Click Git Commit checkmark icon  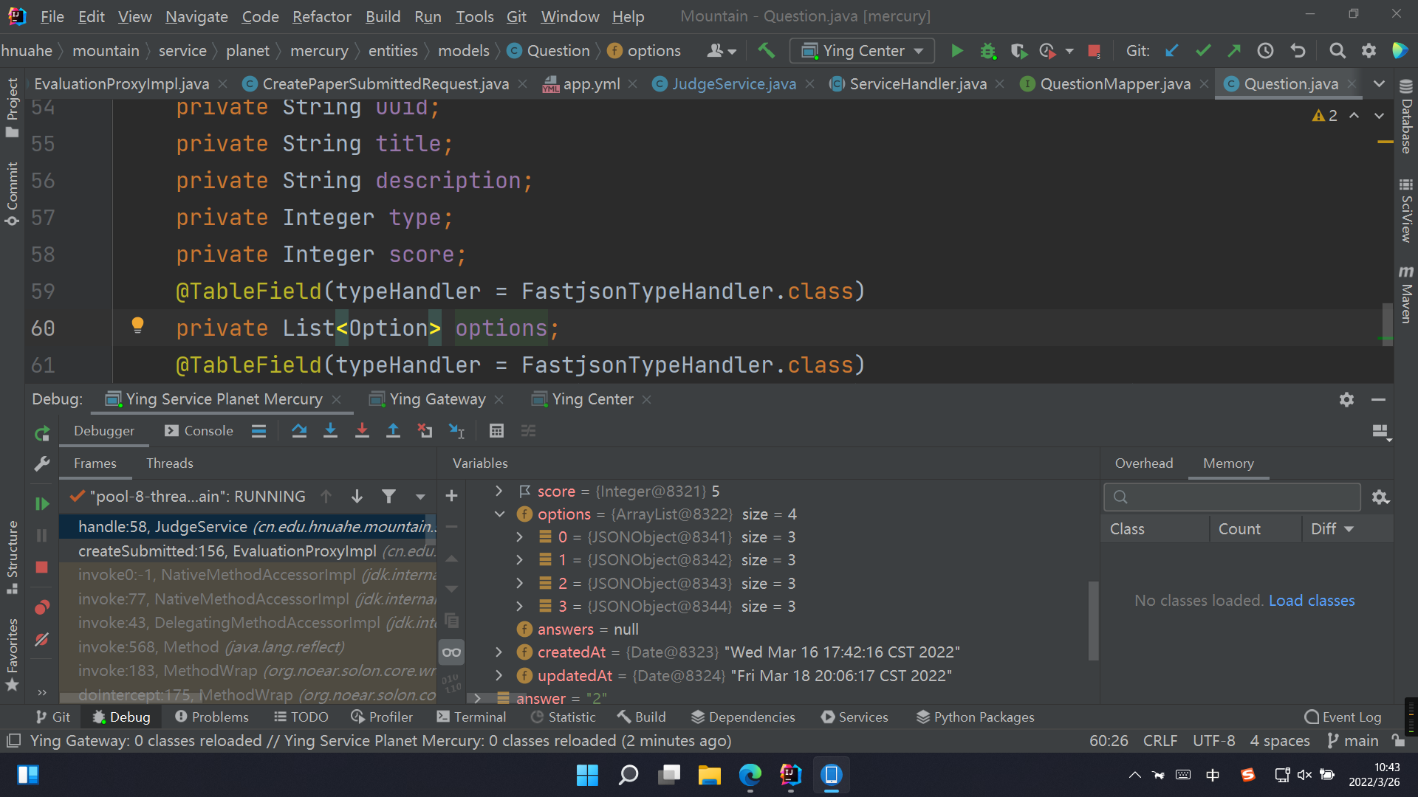coord(1203,51)
